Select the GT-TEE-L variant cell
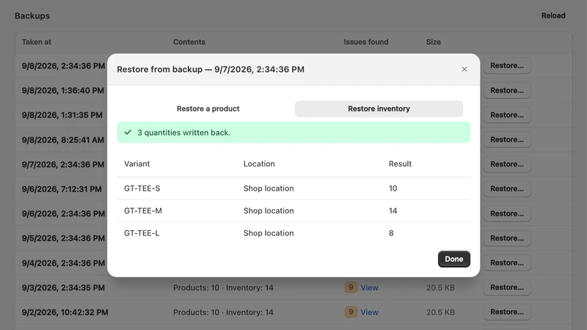Viewport: 587px width, 330px height. click(x=142, y=233)
